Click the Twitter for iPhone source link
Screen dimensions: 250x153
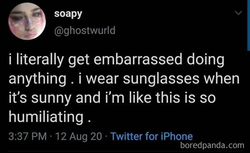pos(151,136)
